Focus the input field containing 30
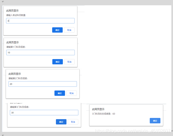Image resolution: width=173 pixels, height=136 pixels. point(44,113)
